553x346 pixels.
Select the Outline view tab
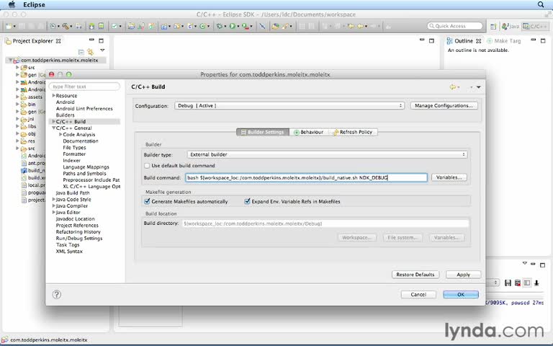point(464,41)
